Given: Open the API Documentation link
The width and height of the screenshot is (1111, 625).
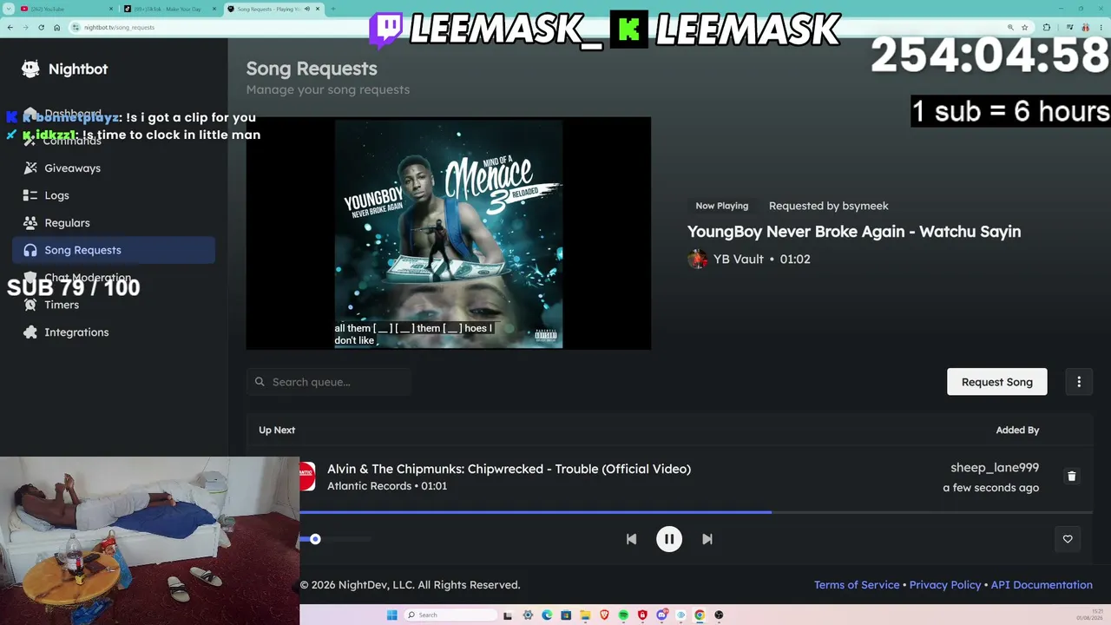Looking at the screenshot, I should (x=1042, y=585).
